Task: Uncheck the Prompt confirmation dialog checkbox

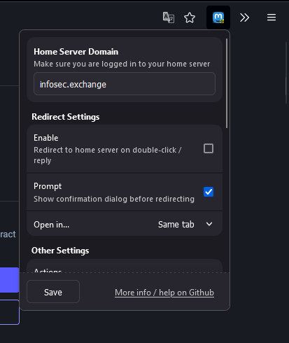Action: [x=209, y=192]
